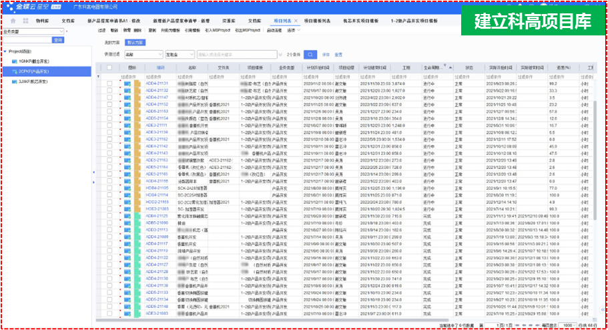This screenshot has width=608, height=330.
Task: Check the row ADE3-21139 checkbox
Action: [x=109, y=132]
